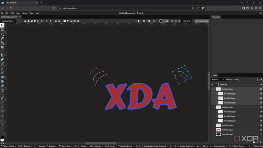
Task: Open the Edit menu
Action: (12, 13)
